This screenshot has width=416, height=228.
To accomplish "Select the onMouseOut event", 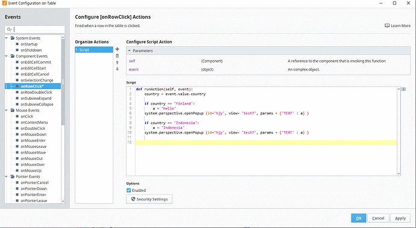I will [31, 159].
